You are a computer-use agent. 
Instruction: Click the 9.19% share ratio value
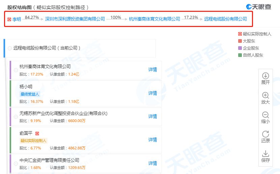[36, 121]
